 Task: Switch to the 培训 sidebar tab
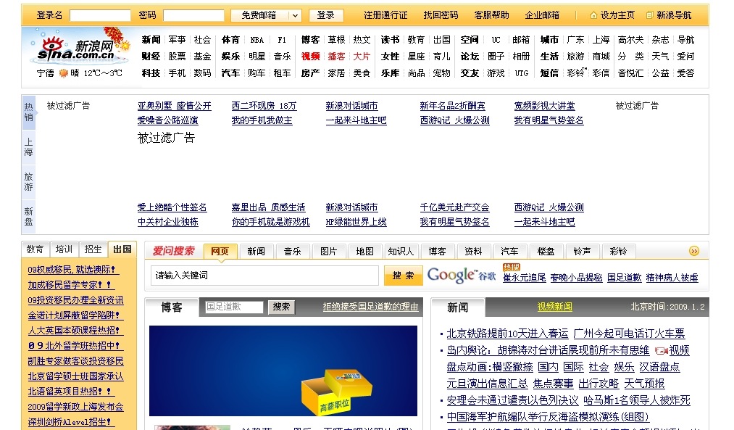click(x=64, y=249)
